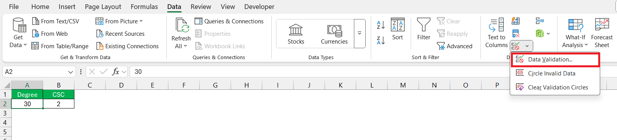Click From Table/Range
Viewport: 617px width, 140px height.
60,46
